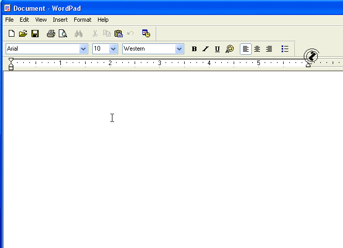343x248 pixels.
Task: Toggle bullet list style
Action: pos(285,49)
